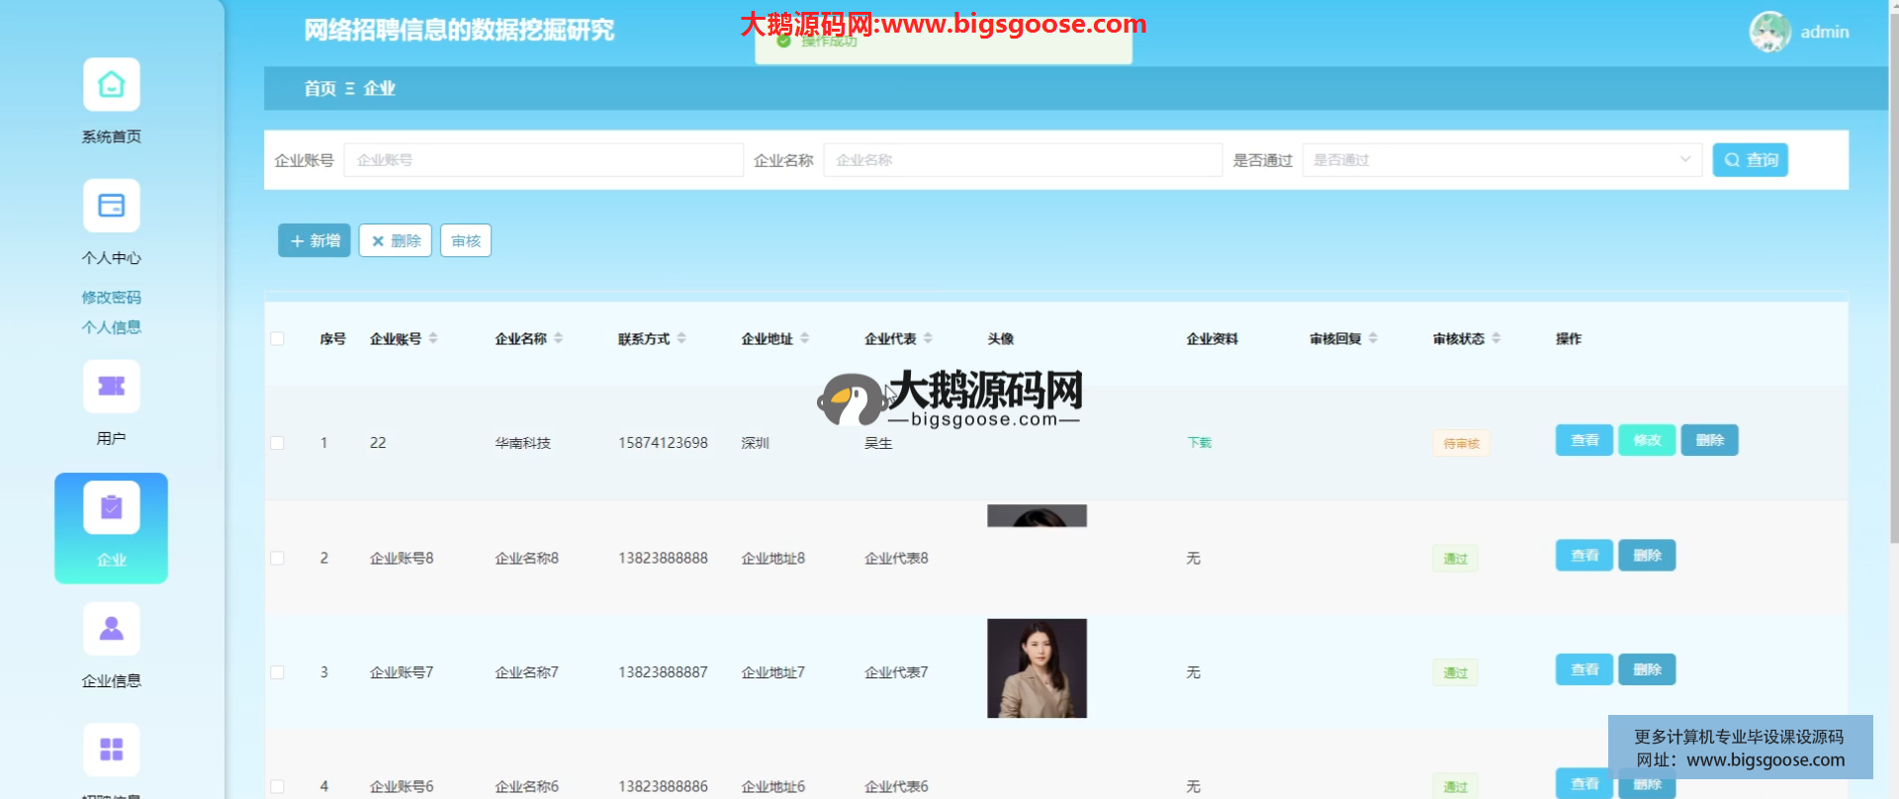The image size is (1899, 799).
Task: Open the 系统首页 home icon
Action: click(111, 85)
